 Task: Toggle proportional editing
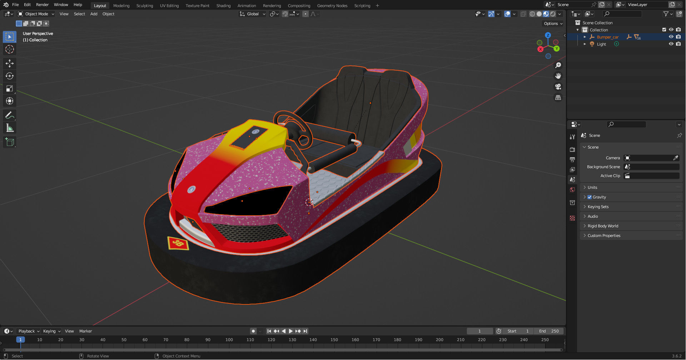point(305,14)
